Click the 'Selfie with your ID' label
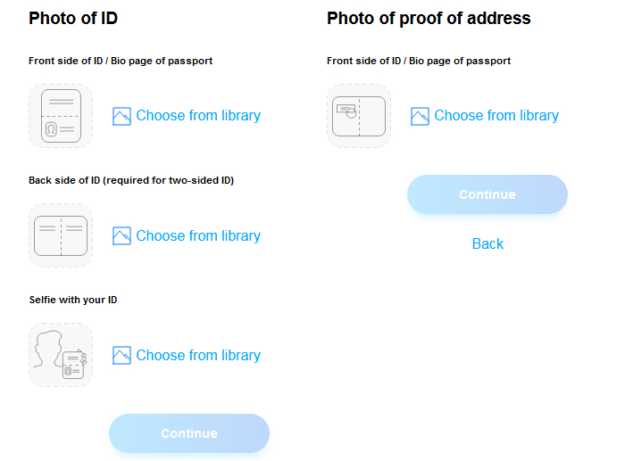Viewport: 625px width, 461px height. tap(73, 300)
